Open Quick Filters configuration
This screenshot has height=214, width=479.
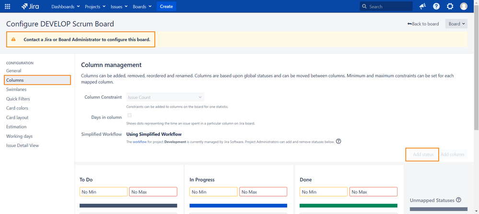click(18, 99)
